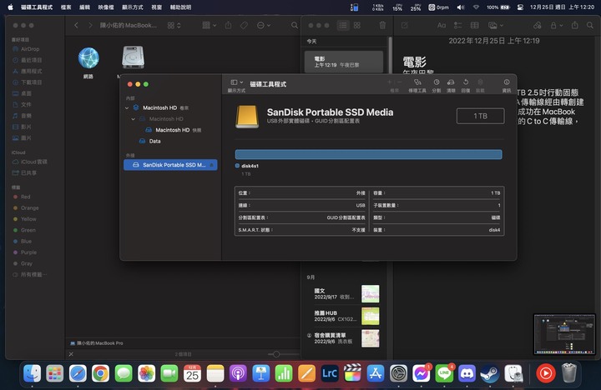Image resolution: width=601 pixels, height=390 pixels.
Task: Click the Notes delete (trash) icon
Action: pyautogui.click(x=382, y=25)
